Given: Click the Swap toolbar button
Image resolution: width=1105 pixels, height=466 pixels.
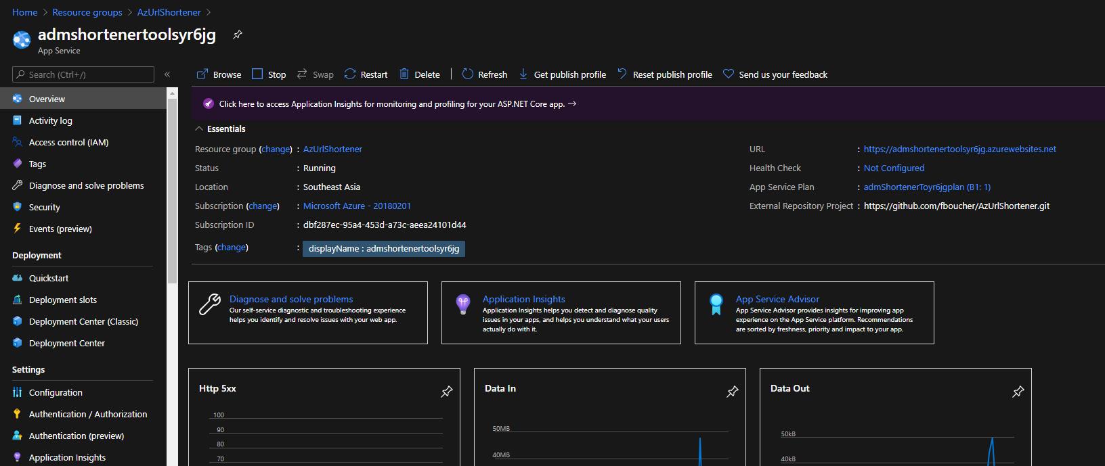Looking at the screenshot, I should [x=315, y=74].
